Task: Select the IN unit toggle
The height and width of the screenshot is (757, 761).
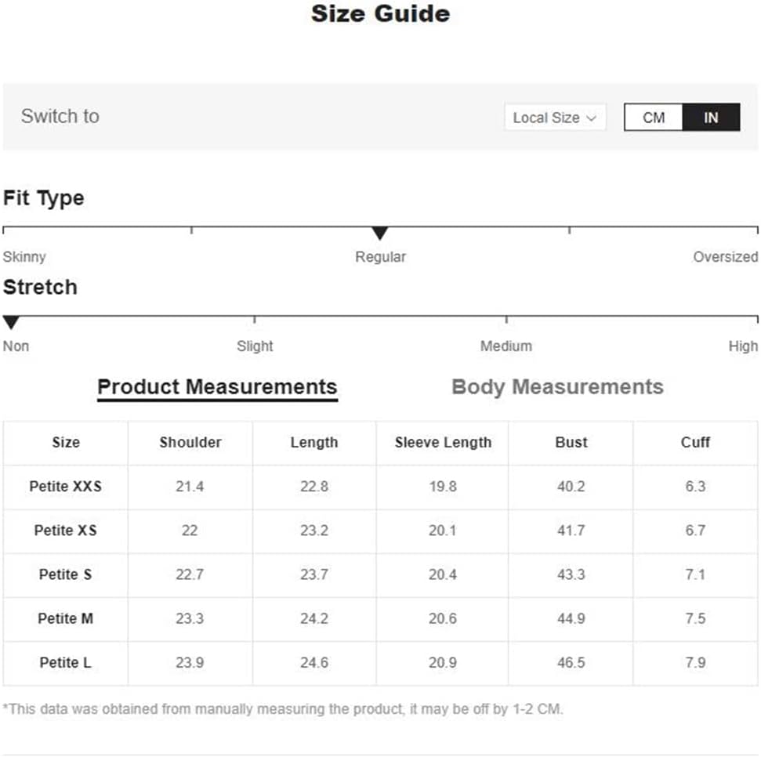Action: (711, 118)
